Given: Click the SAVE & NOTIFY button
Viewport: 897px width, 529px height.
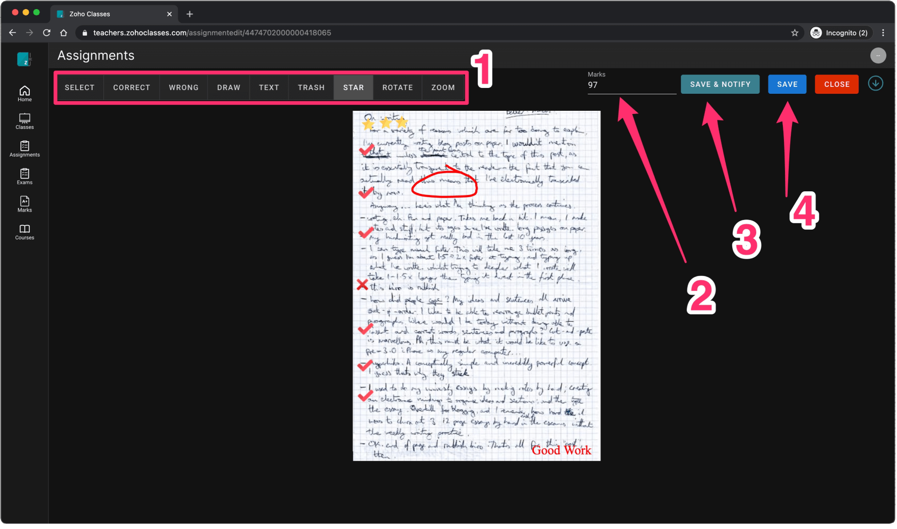Looking at the screenshot, I should coord(720,84).
